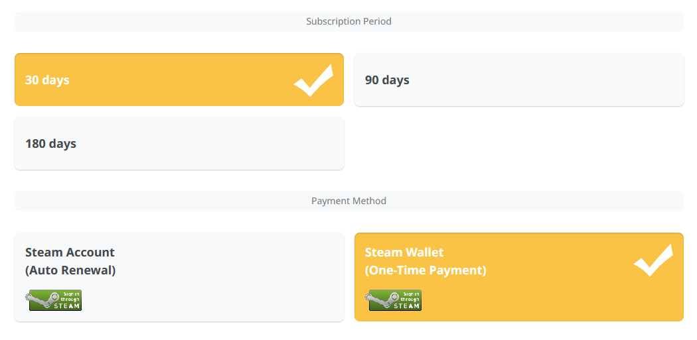Click Steam sign-in badge under Auto Renewal
This screenshot has width=697, height=340.
[x=54, y=300]
